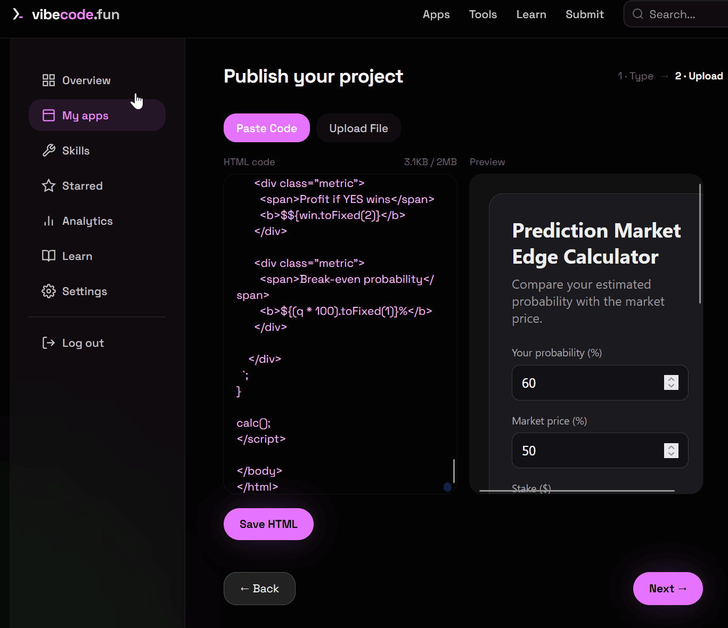This screenshot has width=728, height=628.
Task: Click the preview panel vertical scrollbar
Action: [700, 244]
